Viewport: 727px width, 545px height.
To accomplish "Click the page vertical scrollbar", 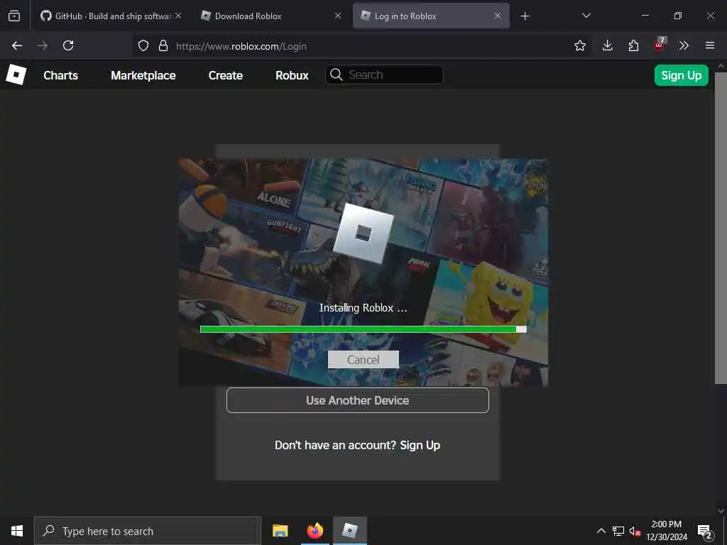I will [721, 227].
